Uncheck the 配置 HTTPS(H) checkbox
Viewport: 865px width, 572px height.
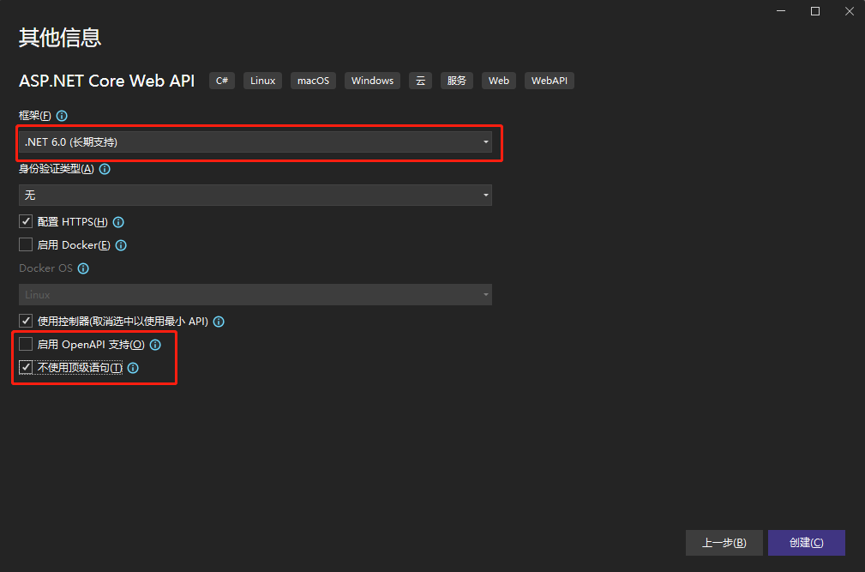(26, 222)
